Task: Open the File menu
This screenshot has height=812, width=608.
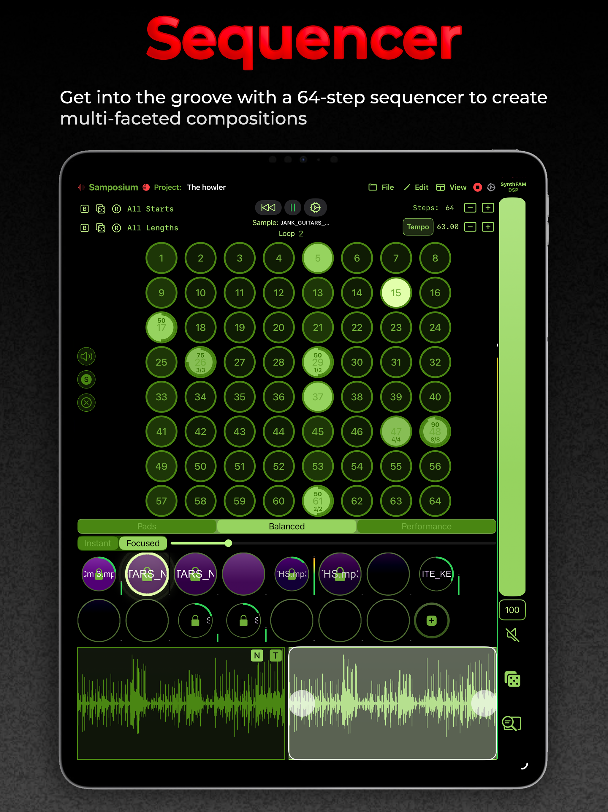Action: point(381,188)
